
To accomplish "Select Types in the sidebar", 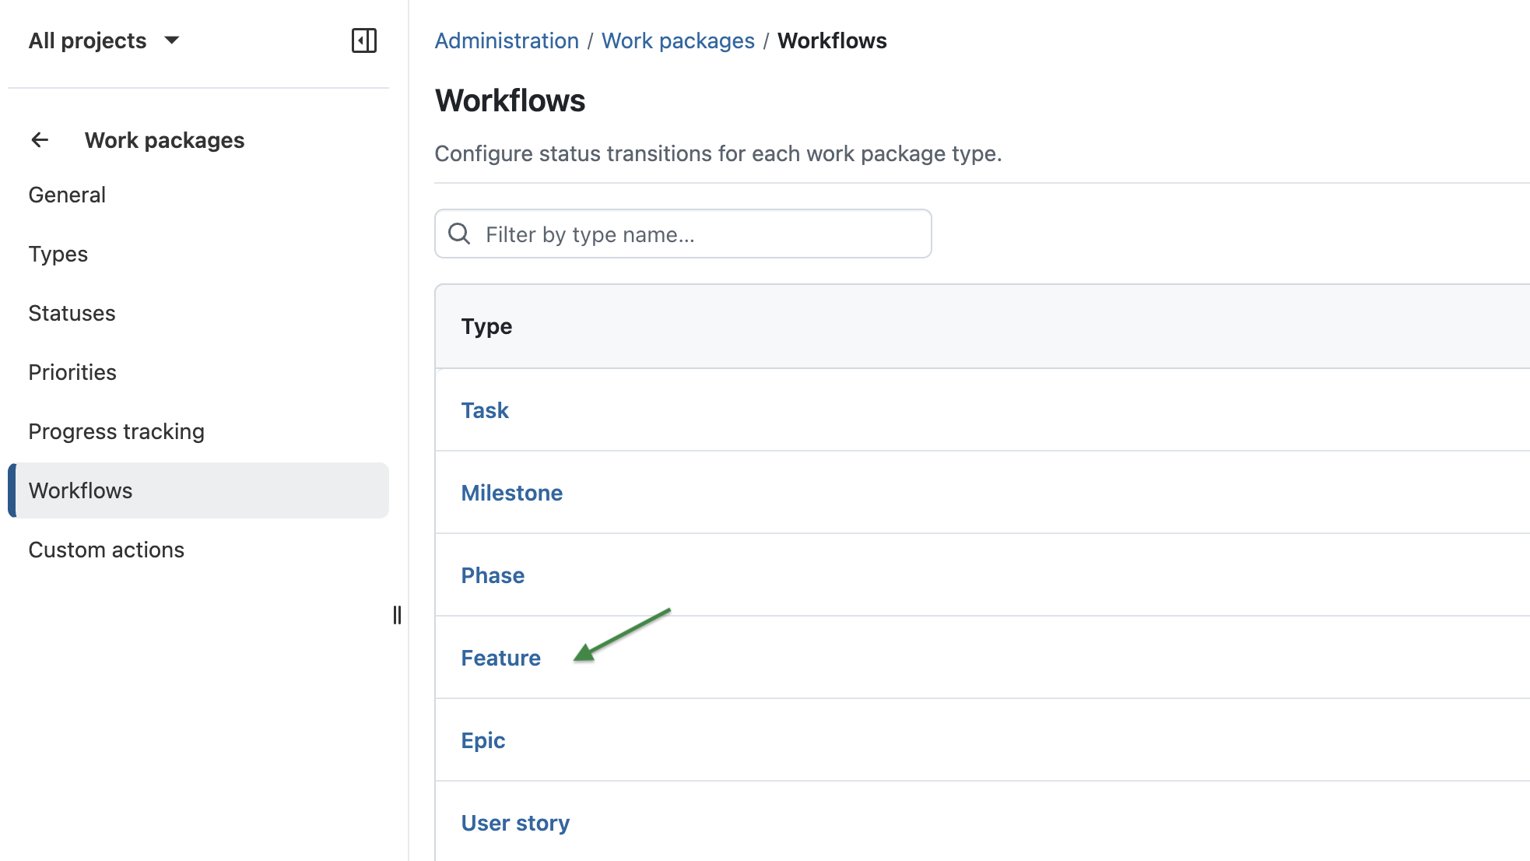I will coord(58,254).
